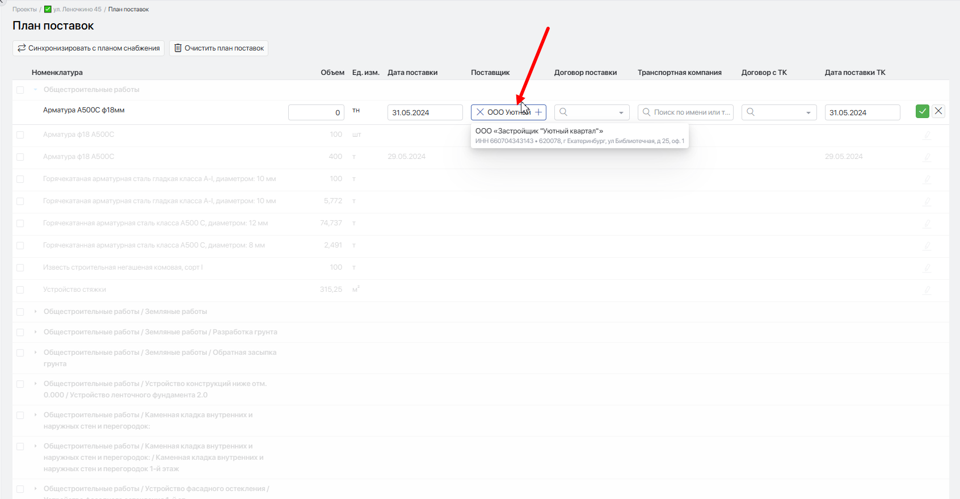Viewport: 960px width, 499px height.
Task: Expand Общестроительные работы / Земляные работы group
Action: [x=35, y=311]
